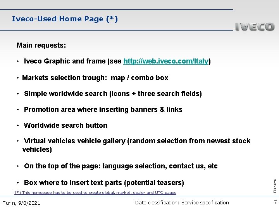
Task: Click the 'Turin, 9/8/2021' footer date
Action: (x=21, y=203)
